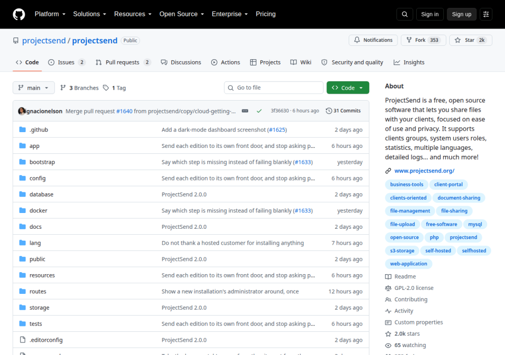Switch to the Discussions tab
505x355 pixels.
pyautogui.click(x=181, y=62)
